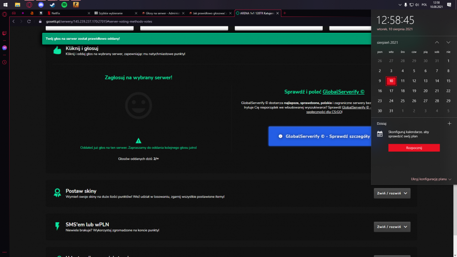The width and height of the screenshot is (457, 257).
Task: Open a new tab with plus button
Action: 285,13
